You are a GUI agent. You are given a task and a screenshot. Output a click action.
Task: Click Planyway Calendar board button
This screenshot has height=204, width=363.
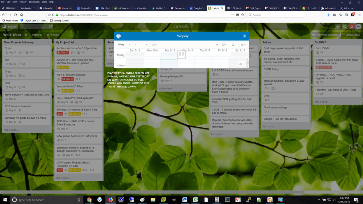(326, 35)
